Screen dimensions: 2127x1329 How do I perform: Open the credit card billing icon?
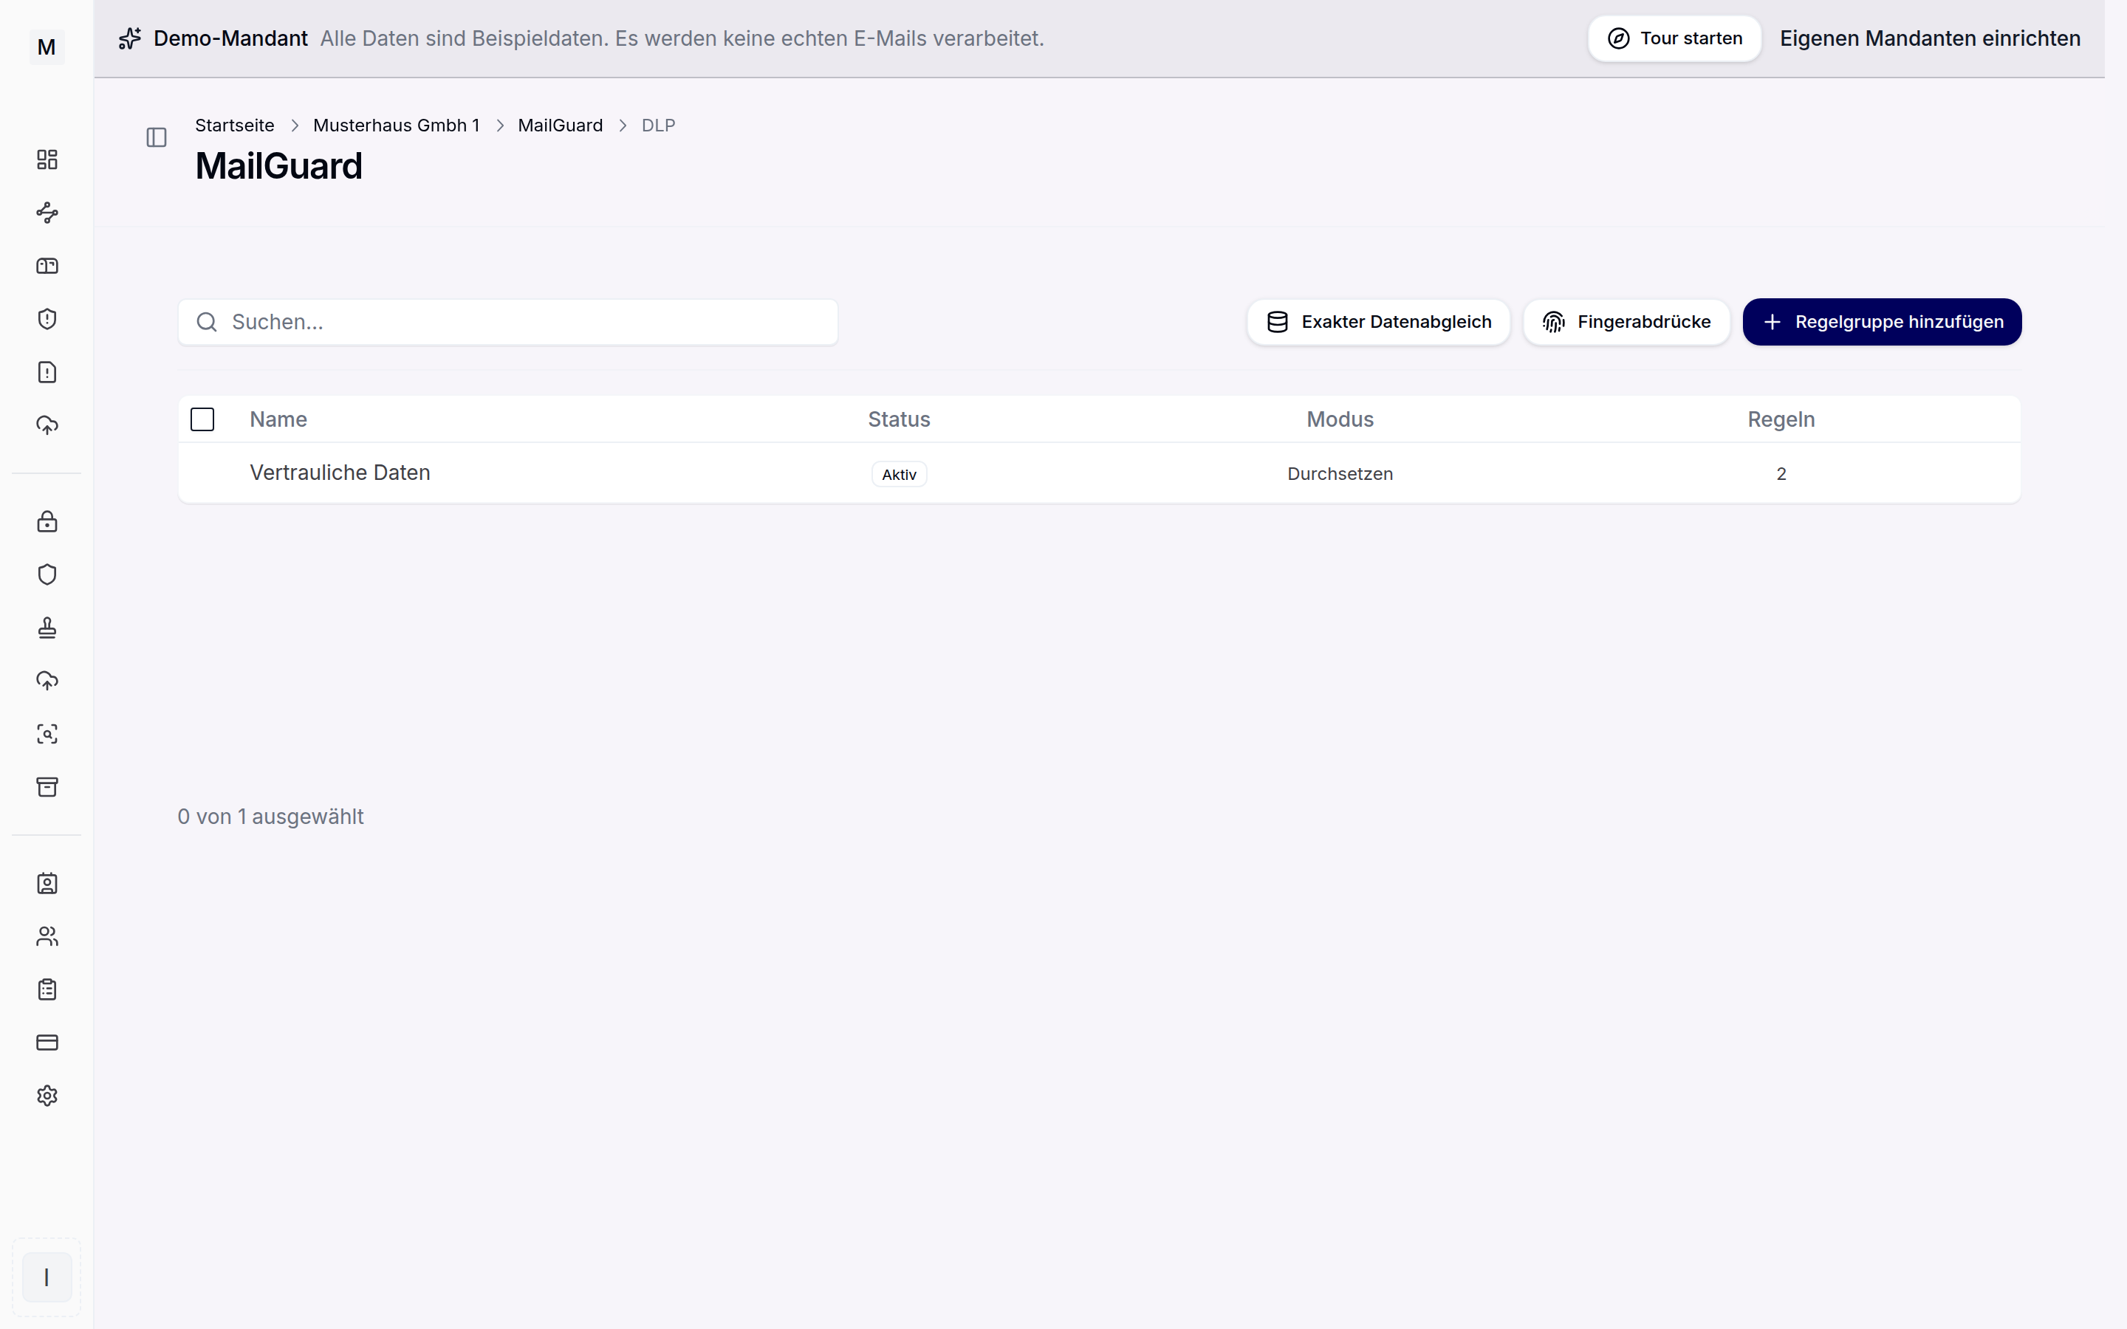pyautogui.click(x=47, y=1043)
